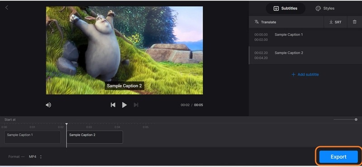
Task: Click Add subtitle link
Action: tap(305, 74)
